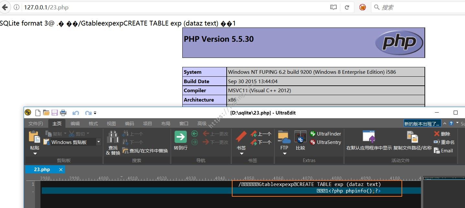Open the Windows 剪贴板 clipboard dropdown

98,142
